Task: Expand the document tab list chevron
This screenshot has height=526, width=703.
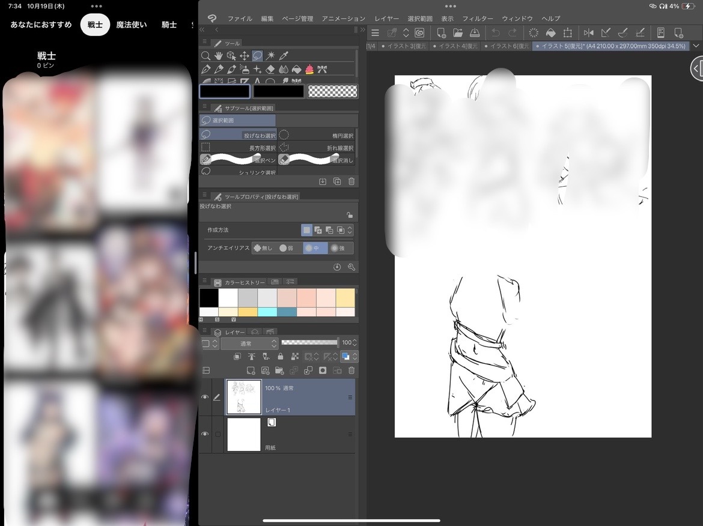Action: [696, 46]
